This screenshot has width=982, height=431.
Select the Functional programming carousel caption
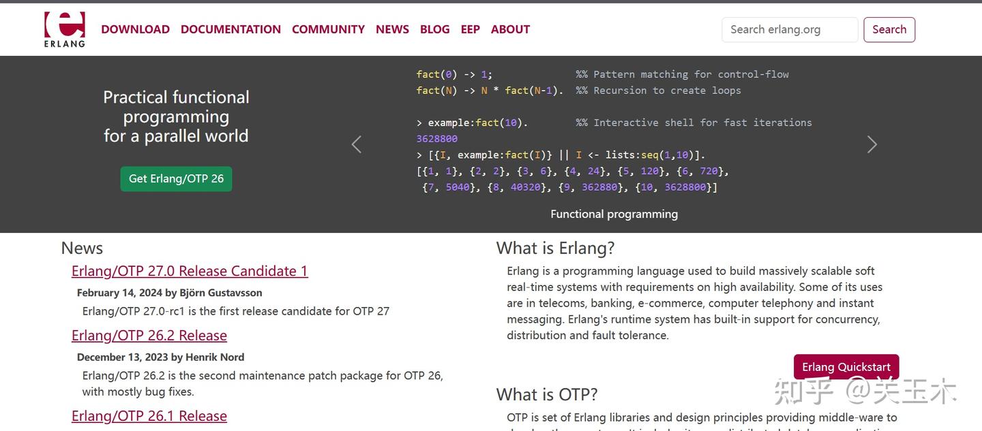click(x=614, y=214)
